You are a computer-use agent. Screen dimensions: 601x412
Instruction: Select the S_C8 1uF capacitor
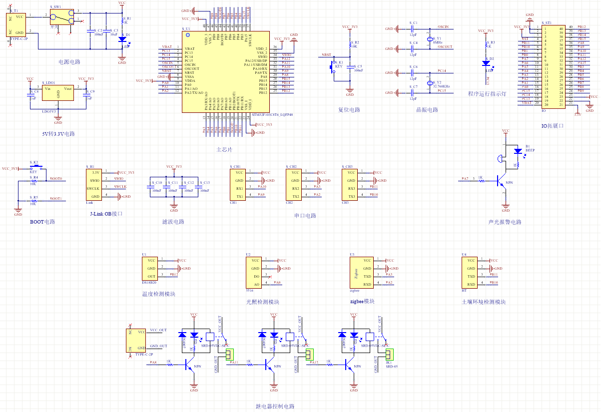[30, 95]
